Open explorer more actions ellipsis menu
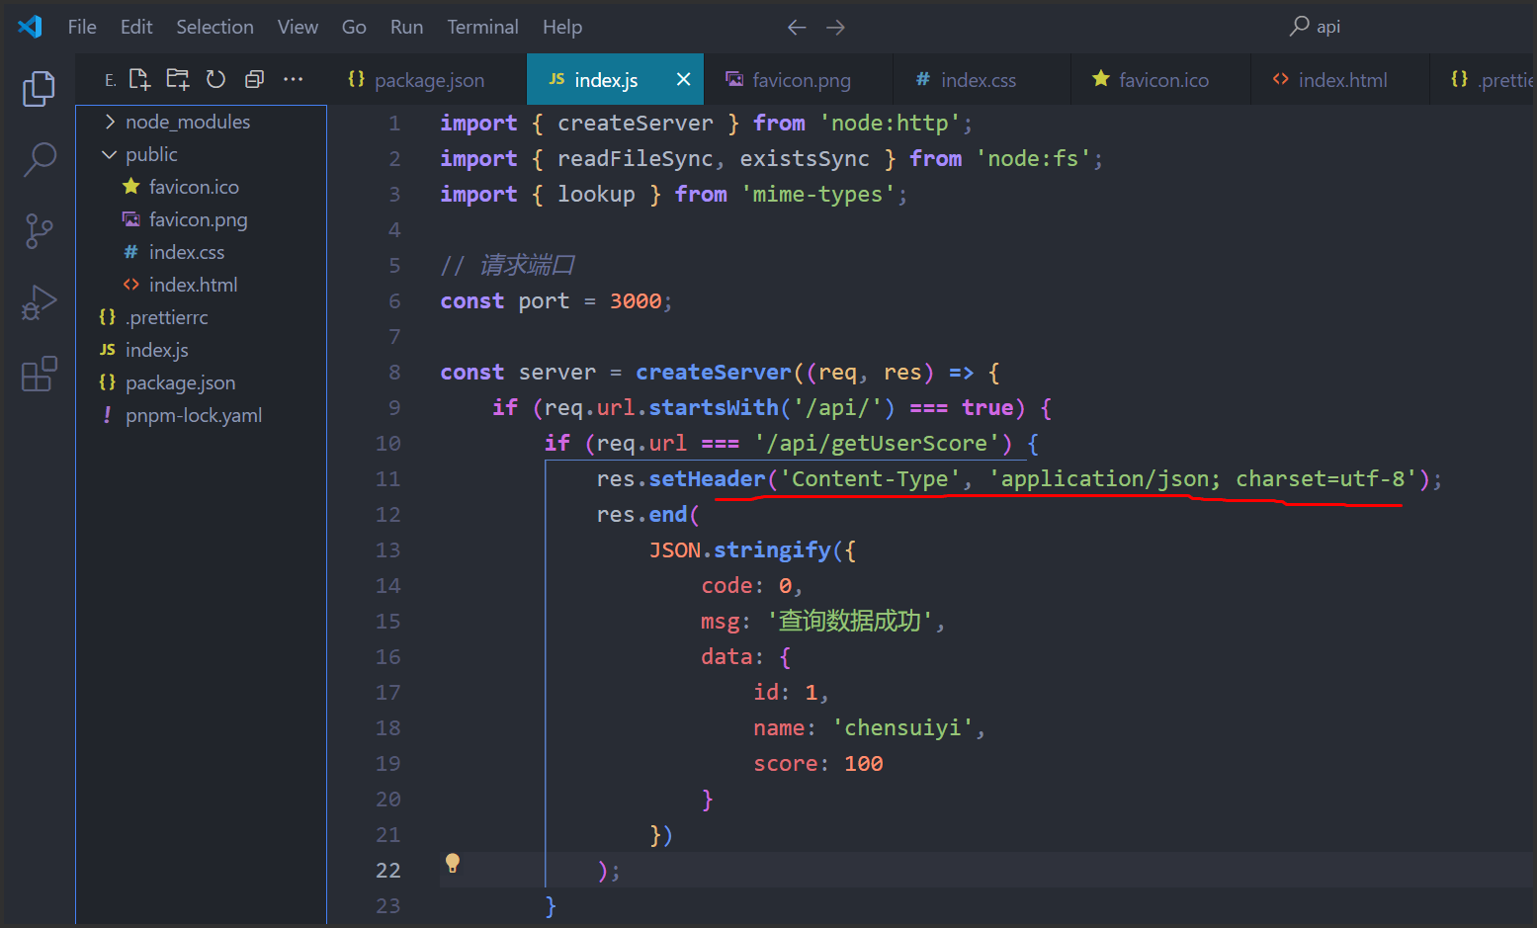The width and height of the screenshot is (1537, 928). tap(293, 79)
